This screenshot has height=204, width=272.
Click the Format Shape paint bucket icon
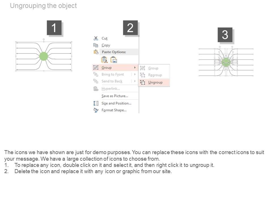coord(96,110)
